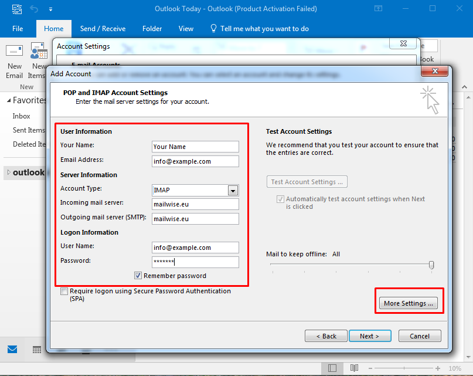
Task: Click the Email Address input field
Action: [195, 161]
